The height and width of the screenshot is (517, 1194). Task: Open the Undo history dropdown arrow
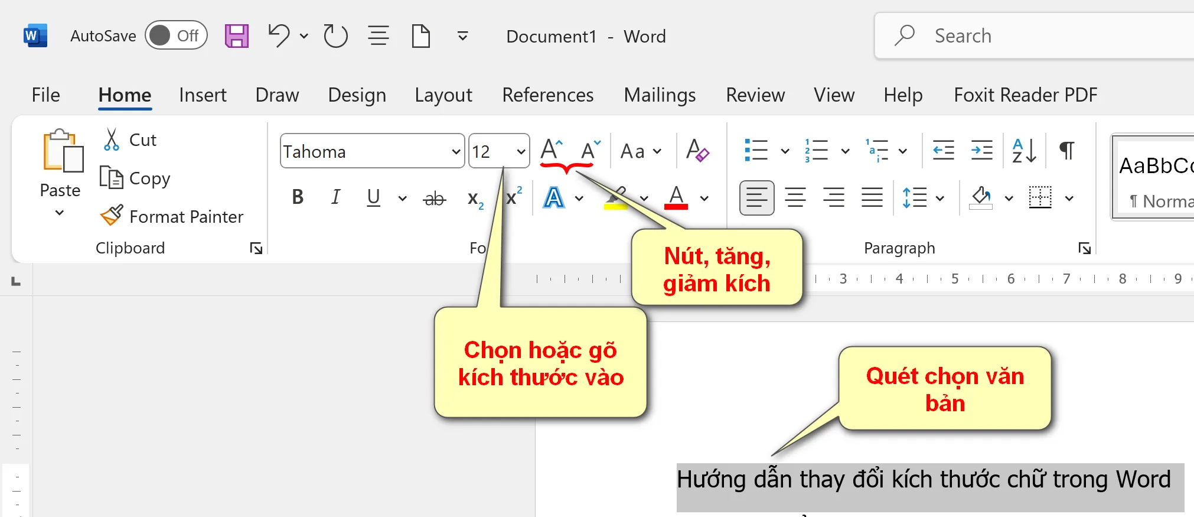click(304, 36)
